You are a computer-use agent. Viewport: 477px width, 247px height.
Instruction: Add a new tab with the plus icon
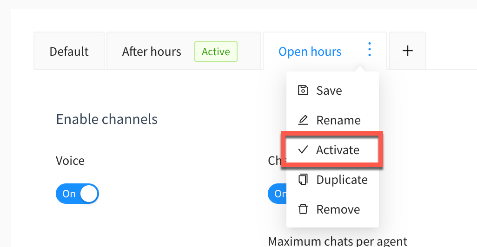pos(408,51)
